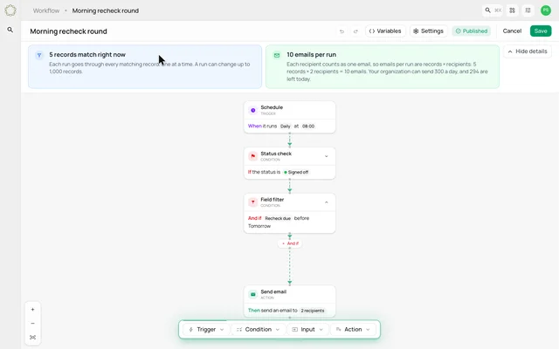Open the top bar search

pos(493,10)
